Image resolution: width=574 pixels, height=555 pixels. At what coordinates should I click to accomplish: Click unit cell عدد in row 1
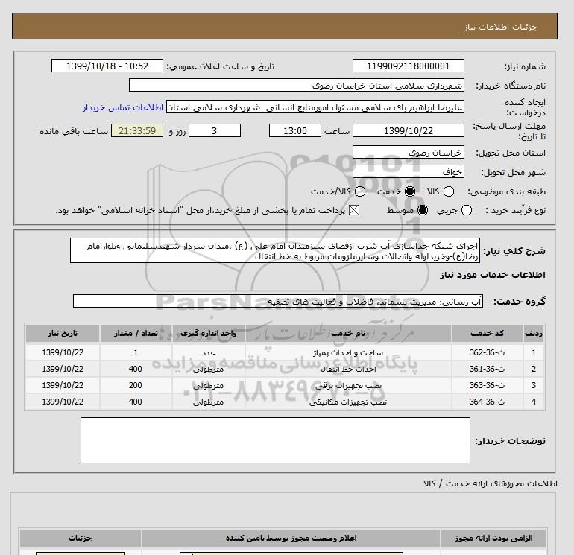pyautogui.click(x=209, y=352)
